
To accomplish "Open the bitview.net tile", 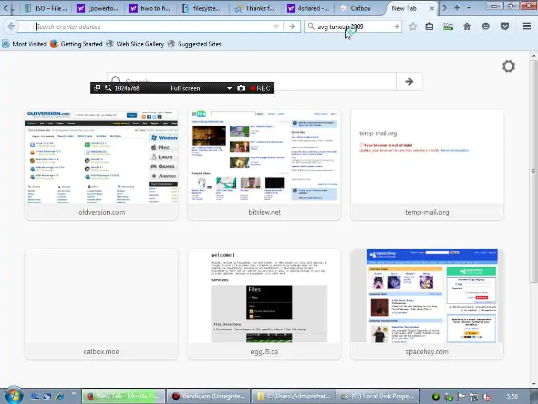I will (264, 165).
